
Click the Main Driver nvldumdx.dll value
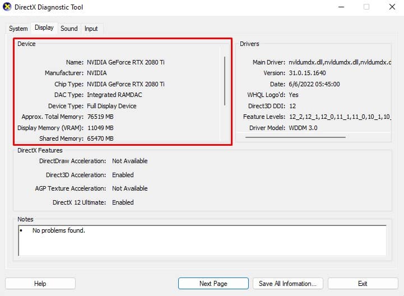click(340, 62)
